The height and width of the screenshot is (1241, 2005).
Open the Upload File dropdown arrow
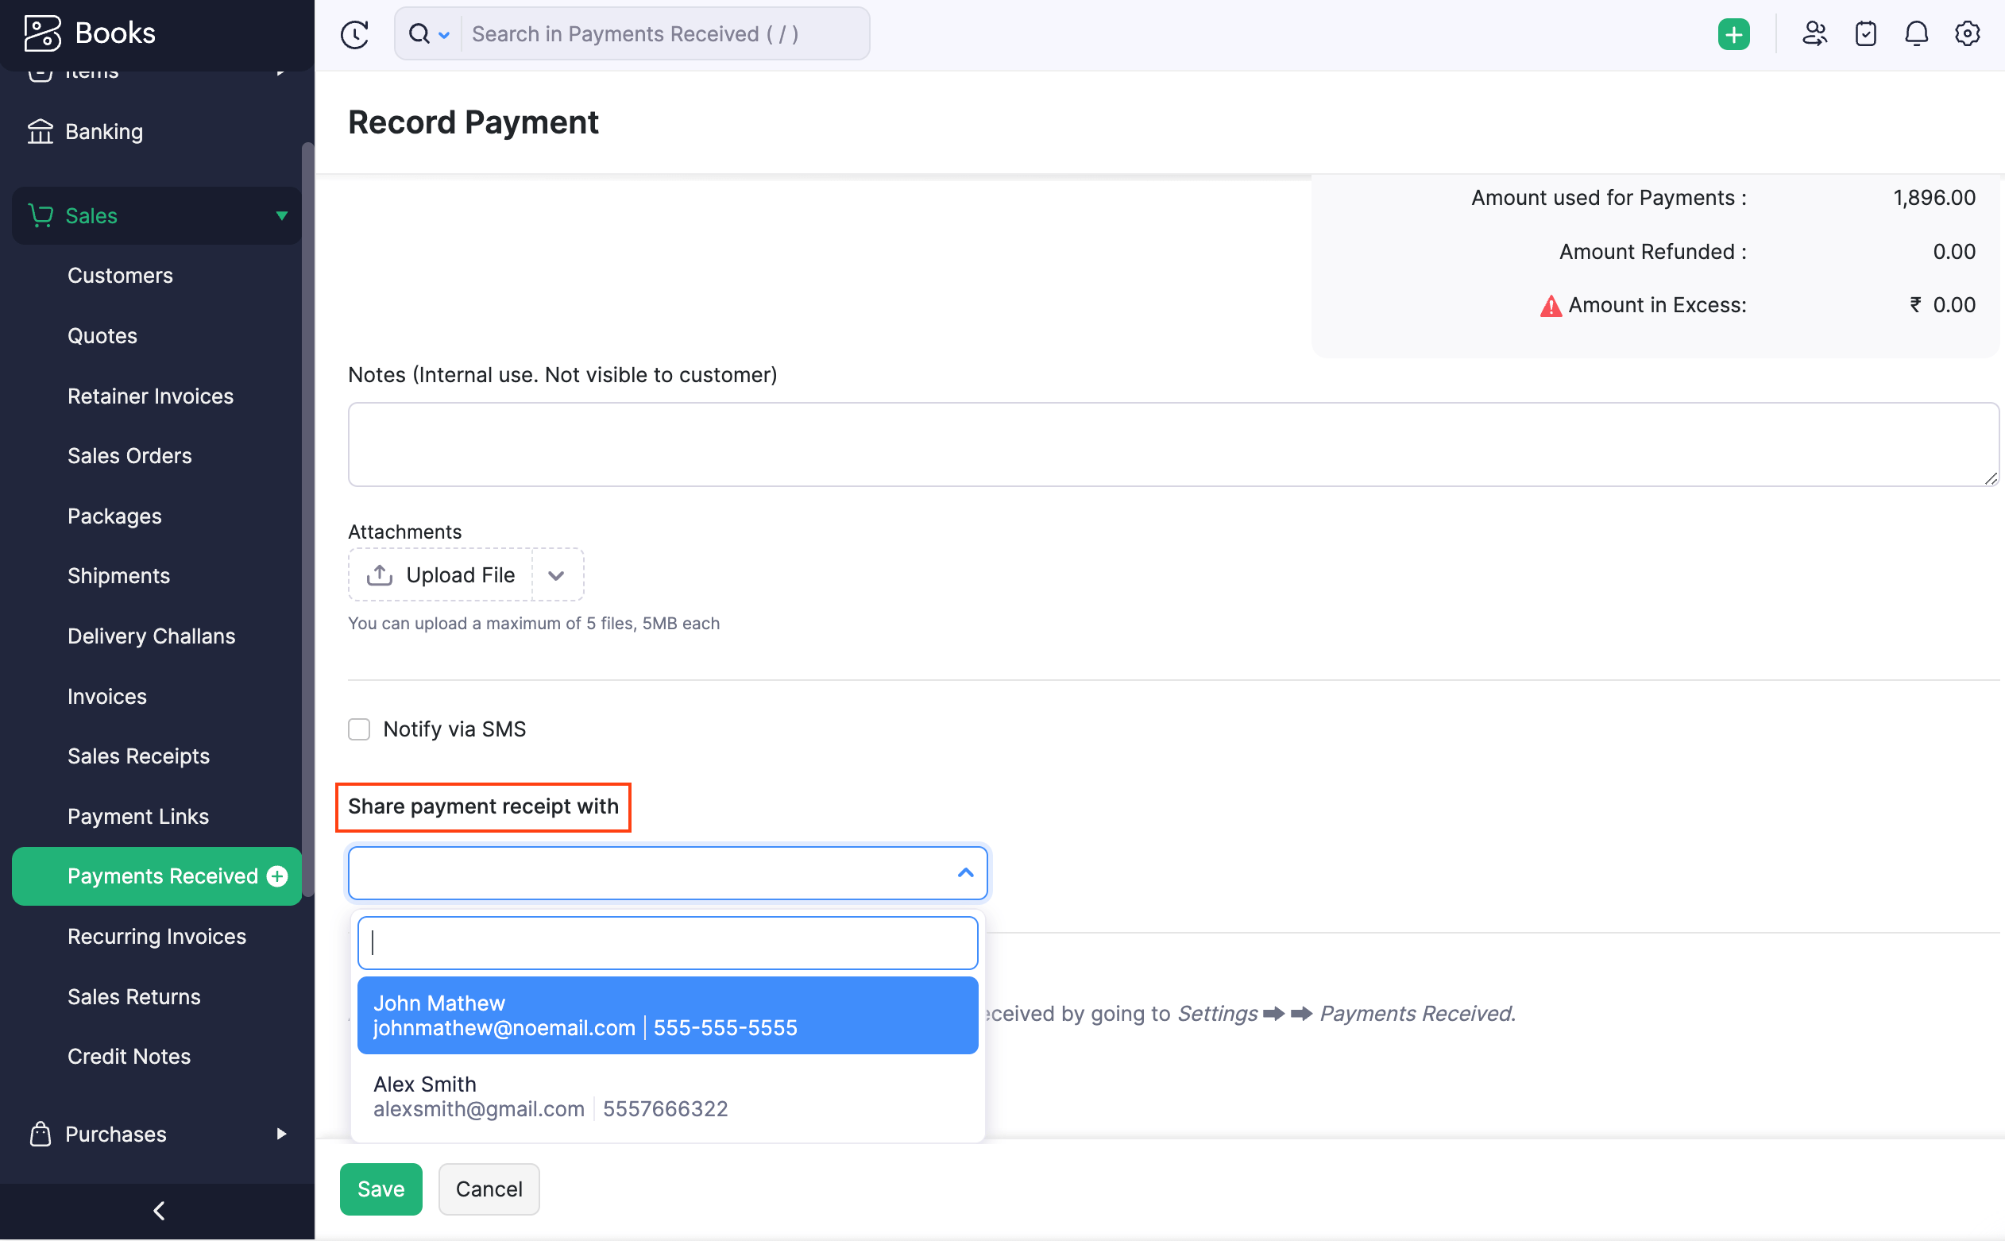click(556, 574)
